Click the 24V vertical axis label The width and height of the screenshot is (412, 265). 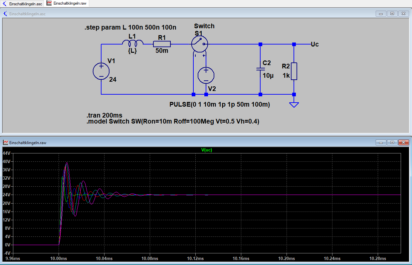[x=6, y=195]
